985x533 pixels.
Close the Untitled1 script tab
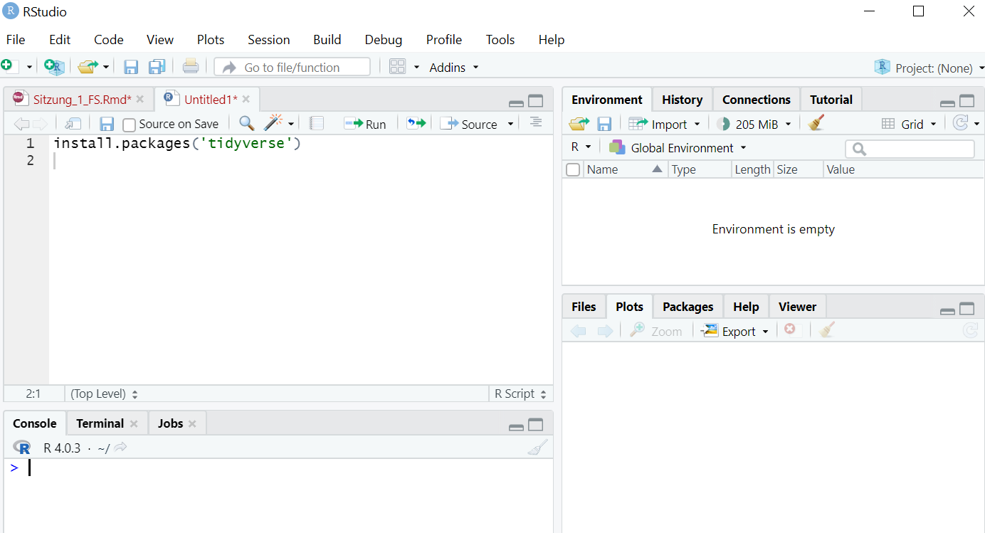[246, 100]
